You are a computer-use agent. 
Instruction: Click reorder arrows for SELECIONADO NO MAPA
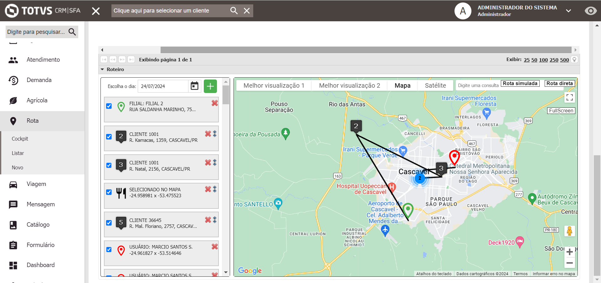tap(215, 189)
